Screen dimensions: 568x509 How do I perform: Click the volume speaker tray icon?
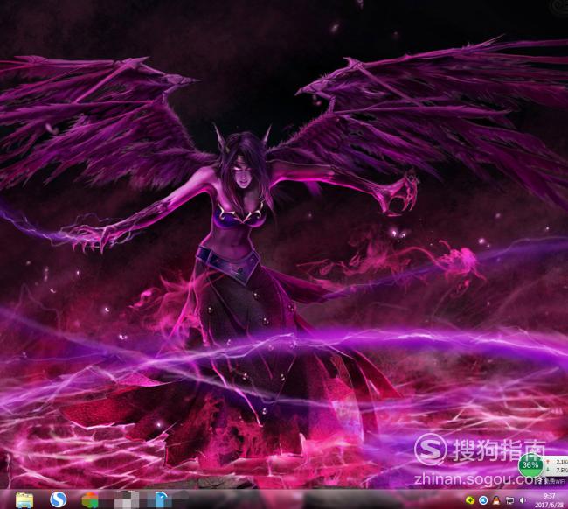523,500
